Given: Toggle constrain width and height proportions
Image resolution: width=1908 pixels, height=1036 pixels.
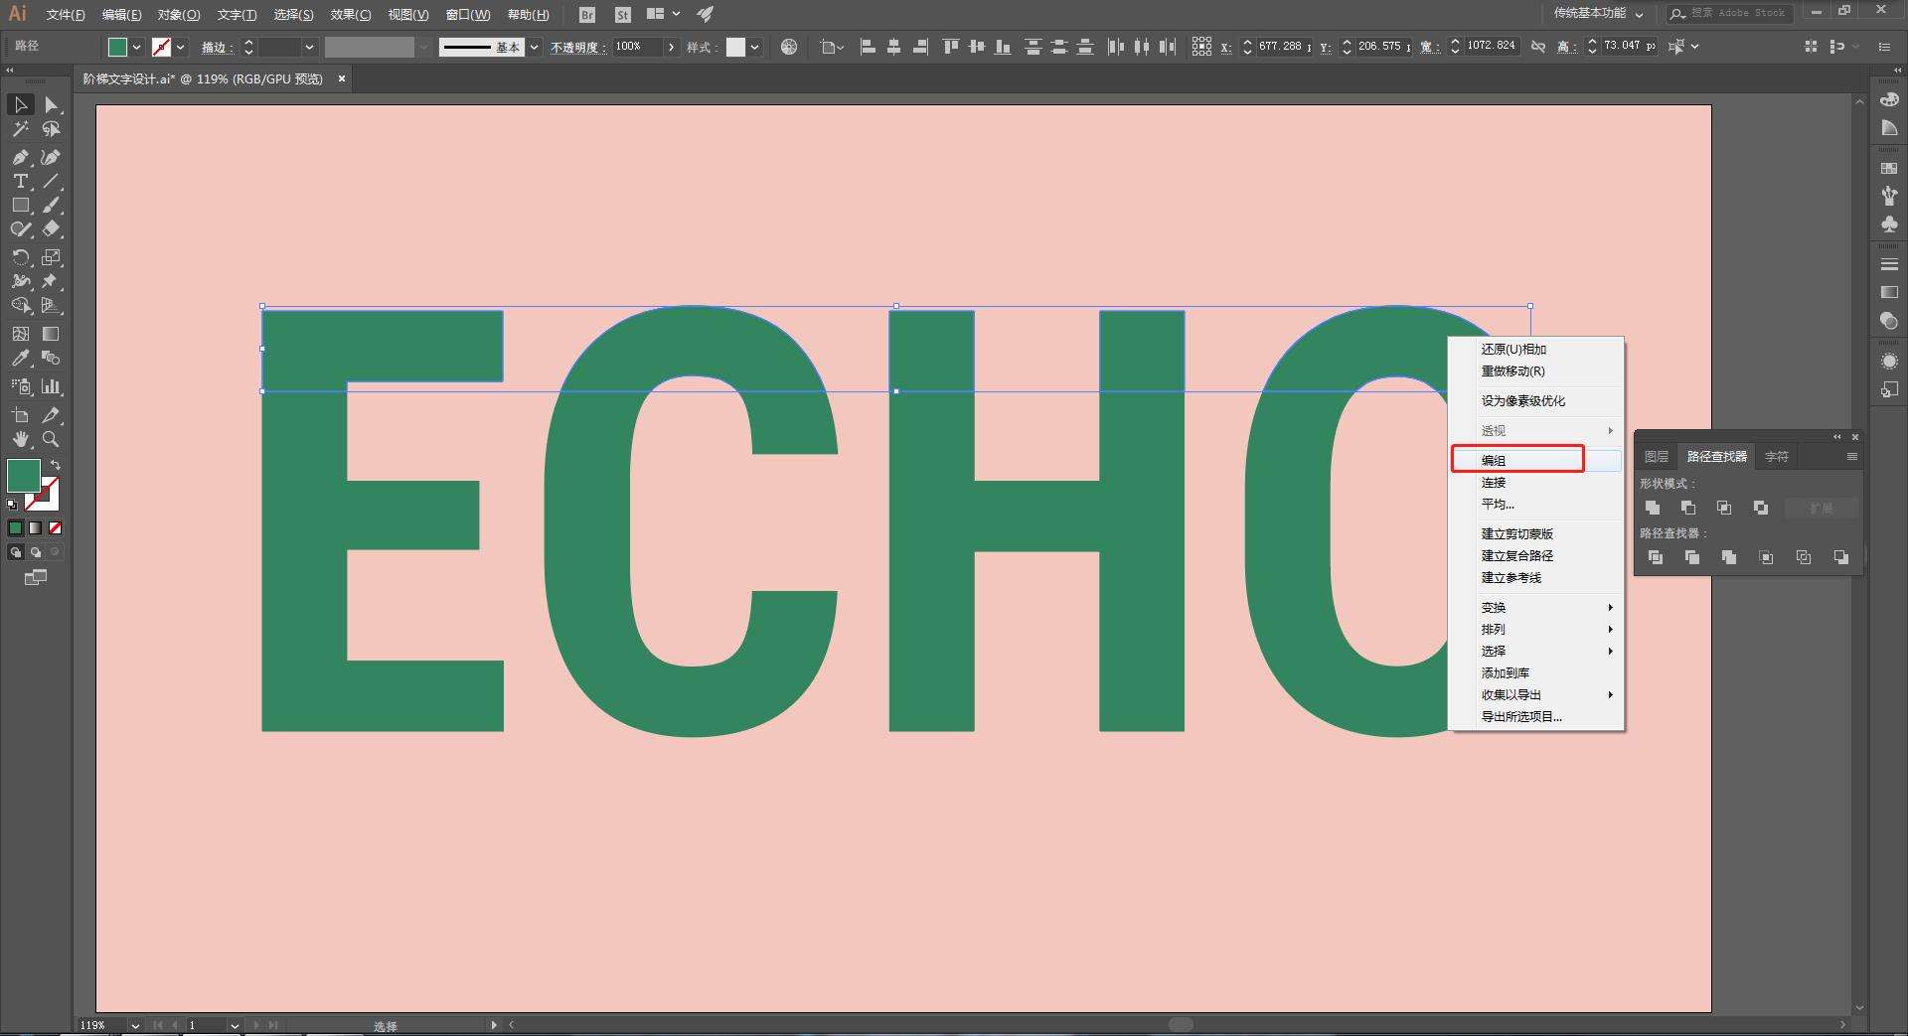Looking at the screenshot, I should pos(1538,47).
